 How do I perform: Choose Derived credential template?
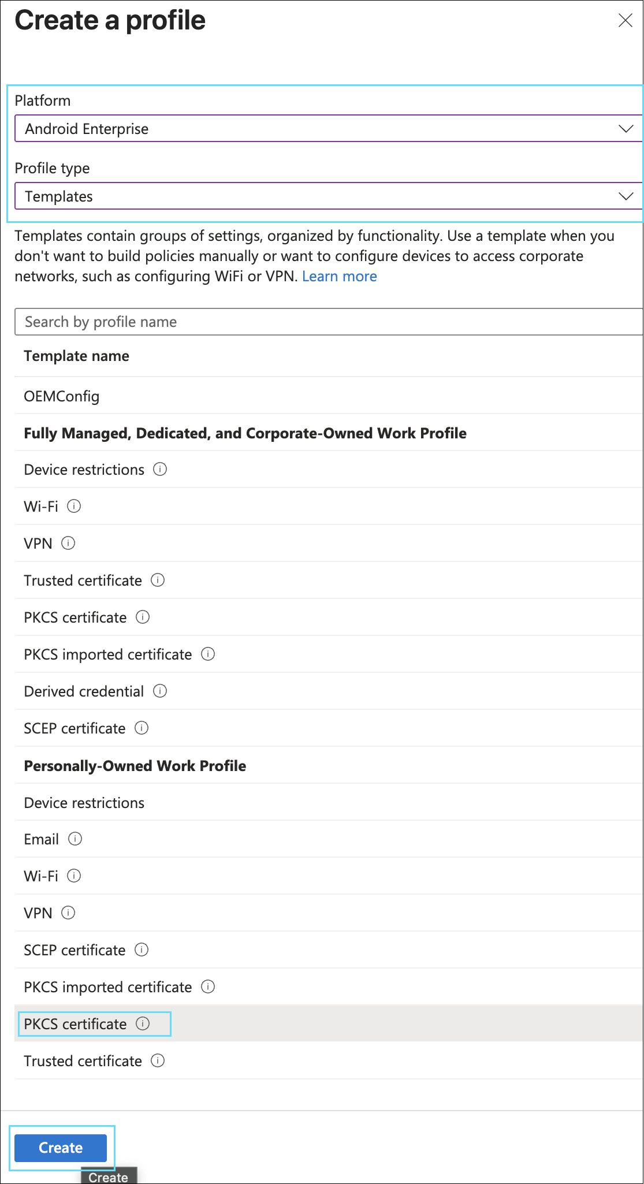[84, 691]
